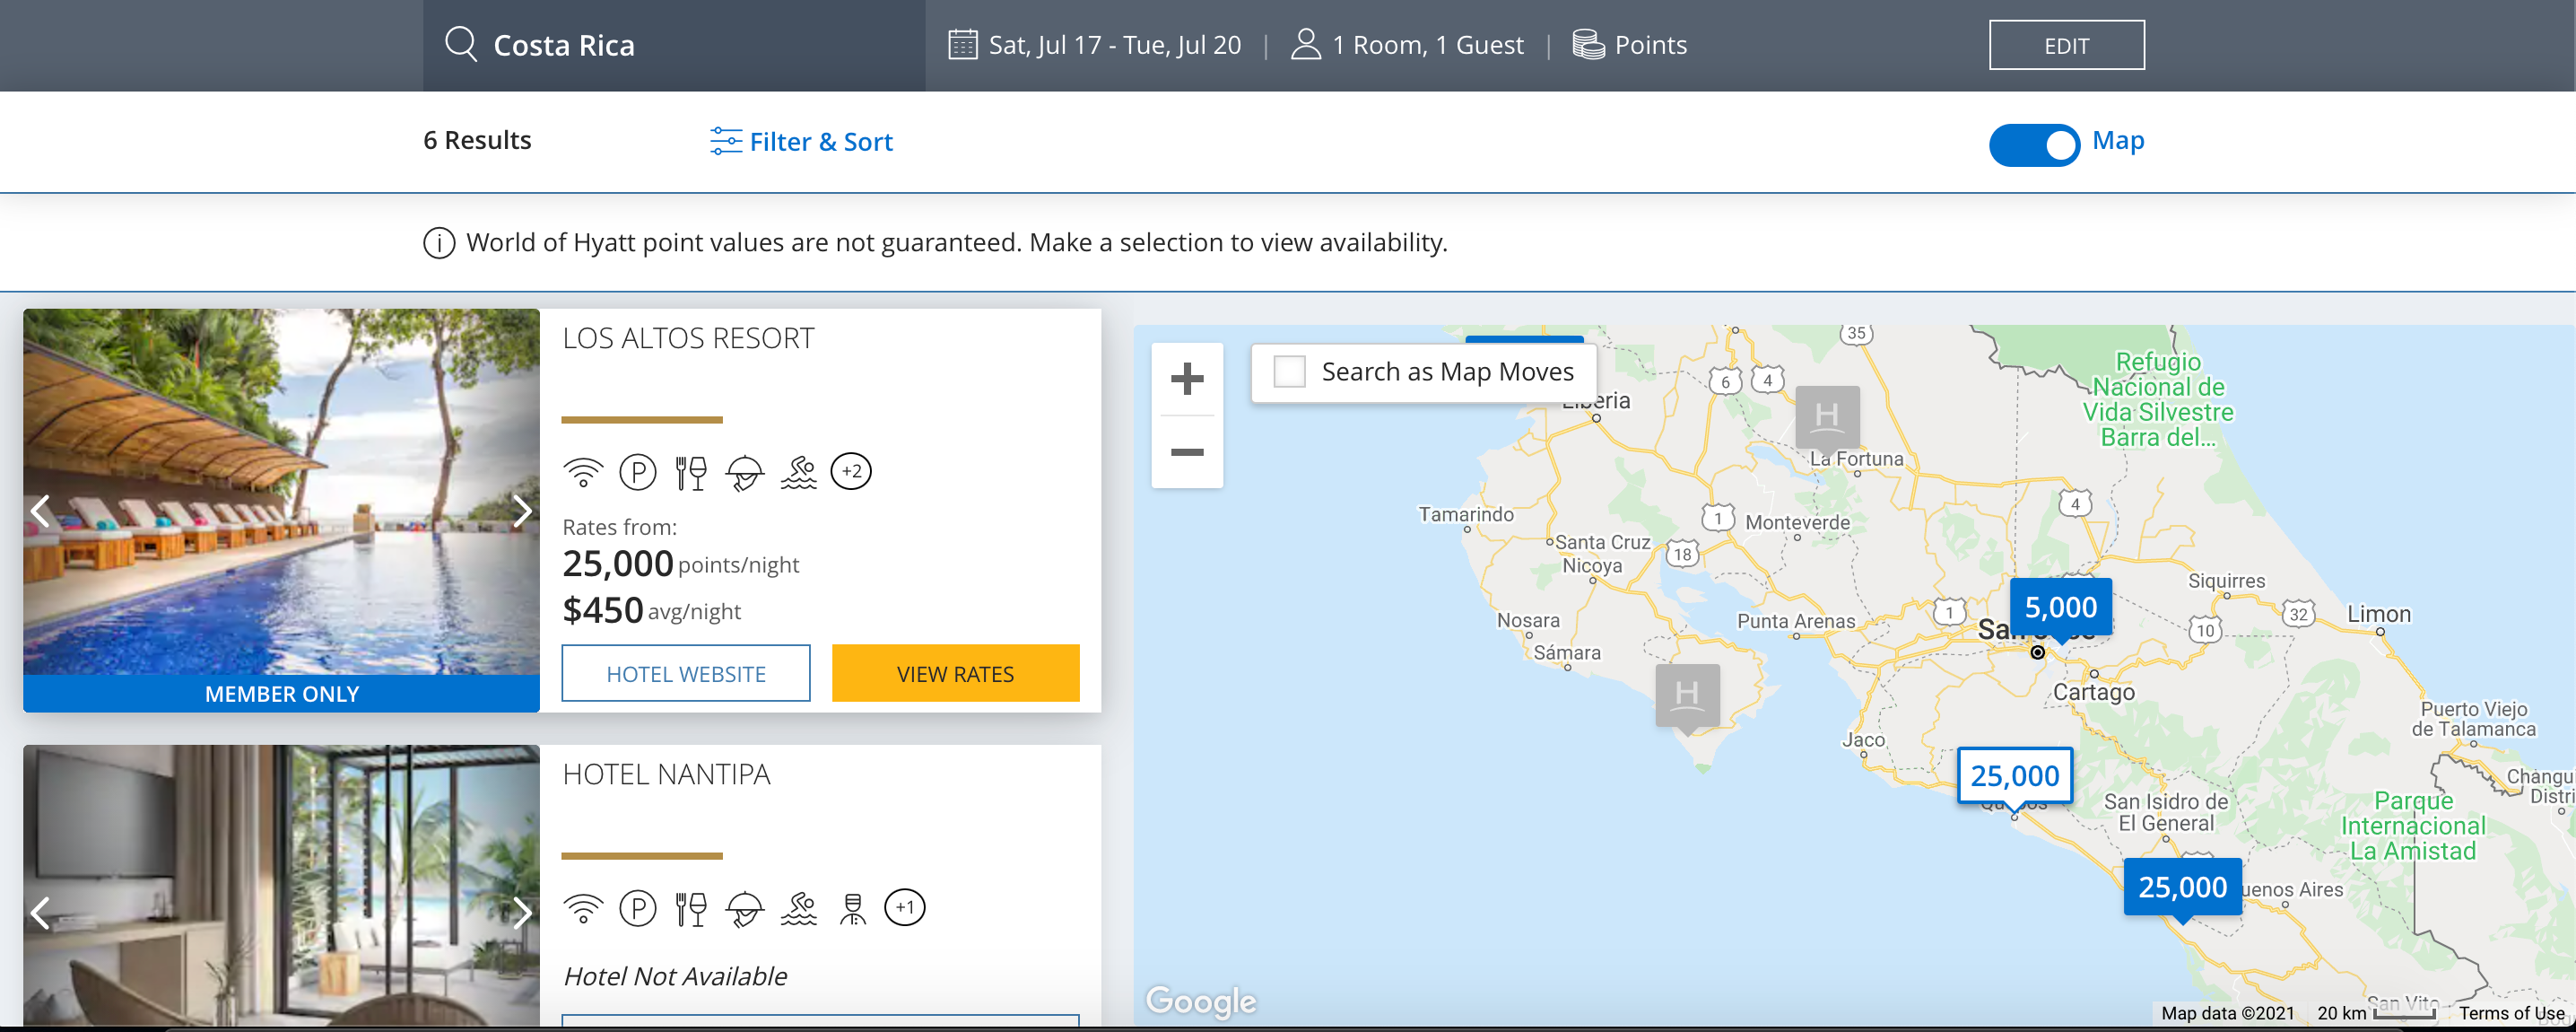Click the Hotel Nantipa restaurant amenity icon
This screenshot has width=2576, height=1032.
click(x=691, y=909)
